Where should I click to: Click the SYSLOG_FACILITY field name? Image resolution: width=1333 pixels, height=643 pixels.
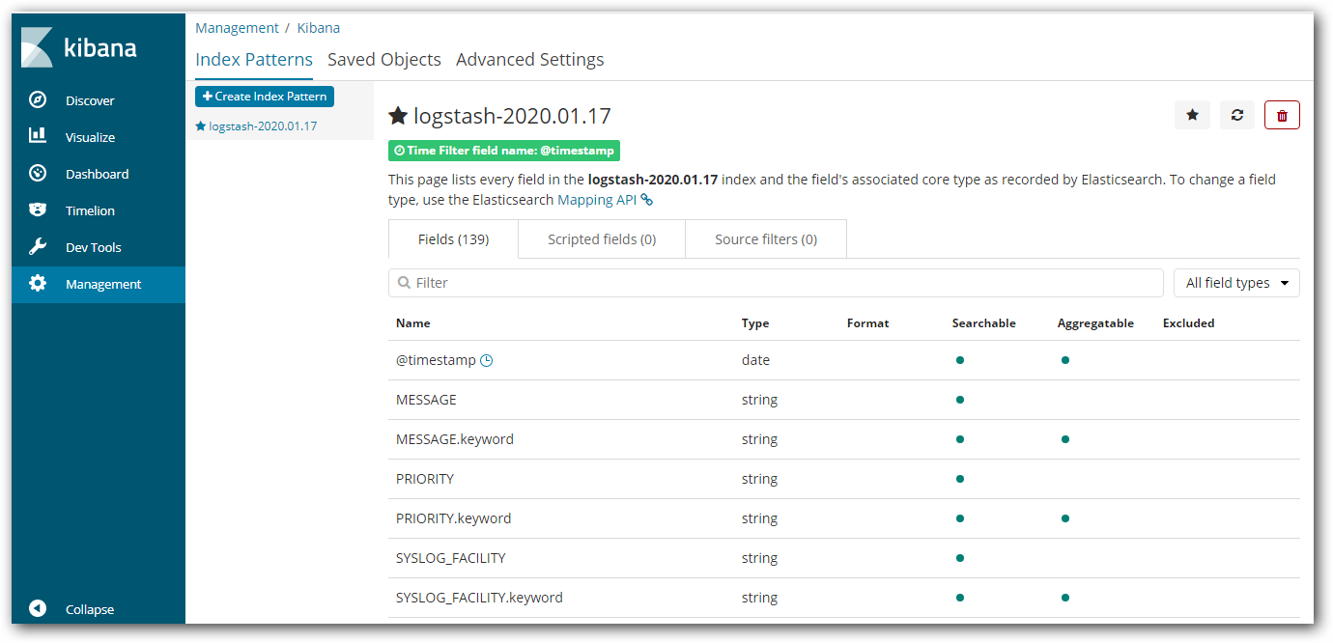(x=451, y=558)
